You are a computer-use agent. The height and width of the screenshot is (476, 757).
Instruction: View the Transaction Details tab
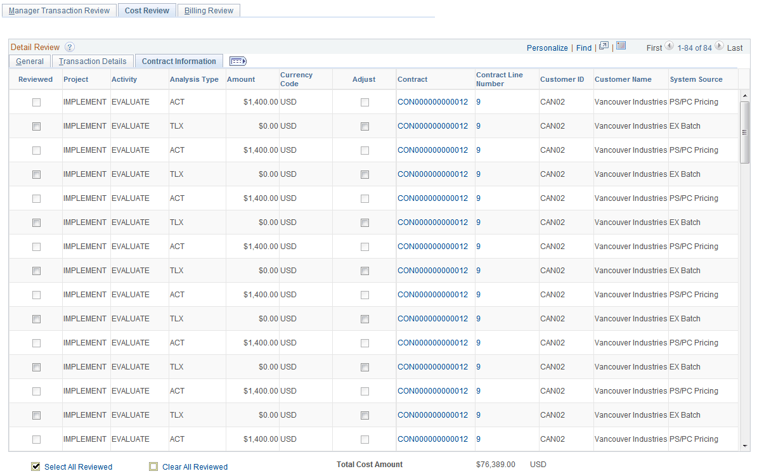coord(92,61)
